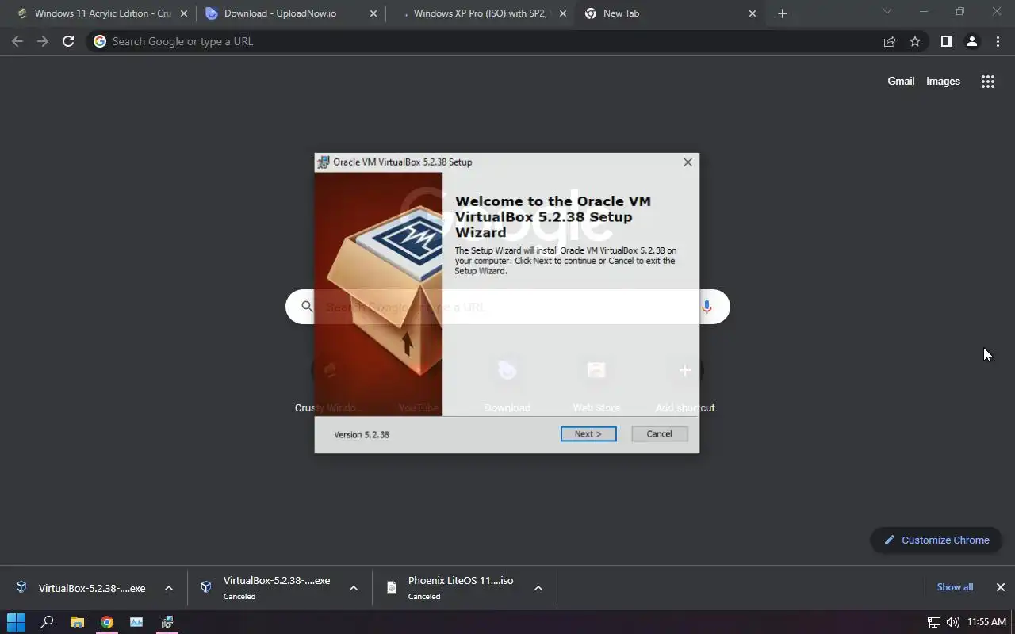Restore down the Chrome window
This screenshot has height=634, width=1015.
pyautogui.click(x=960, y=11)
